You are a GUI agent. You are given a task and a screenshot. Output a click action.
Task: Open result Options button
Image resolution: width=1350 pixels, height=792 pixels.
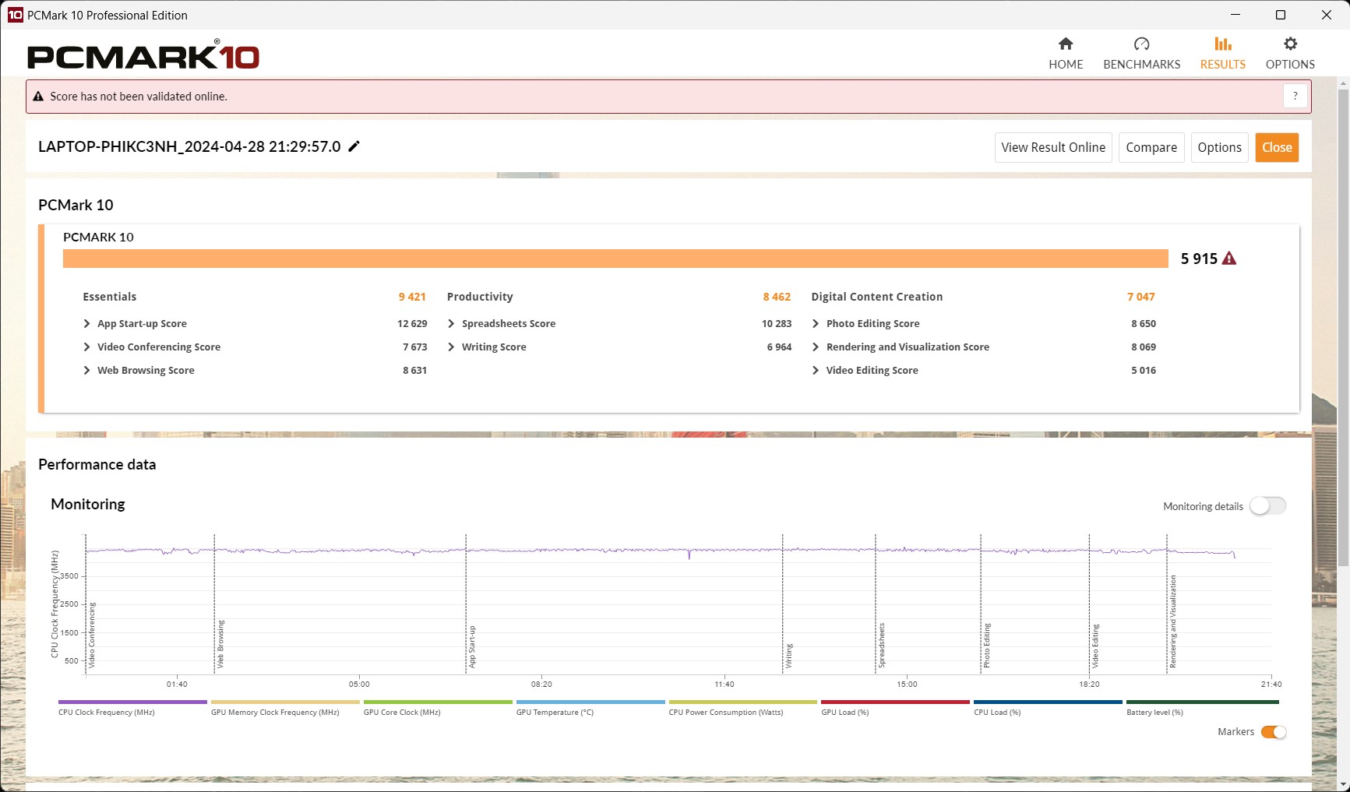point(1219,147)
